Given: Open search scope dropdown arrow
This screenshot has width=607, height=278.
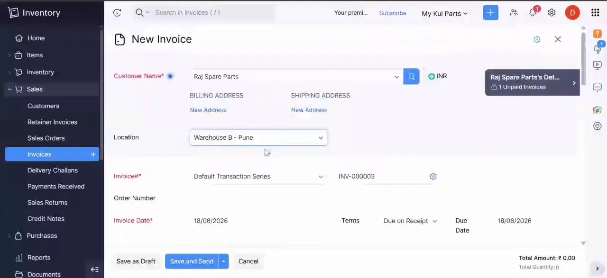Looking at the screenshot, I should pyautogui.click(x=147, y=12).
